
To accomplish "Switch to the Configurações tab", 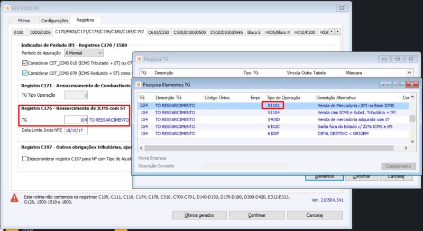I will 55,21.
